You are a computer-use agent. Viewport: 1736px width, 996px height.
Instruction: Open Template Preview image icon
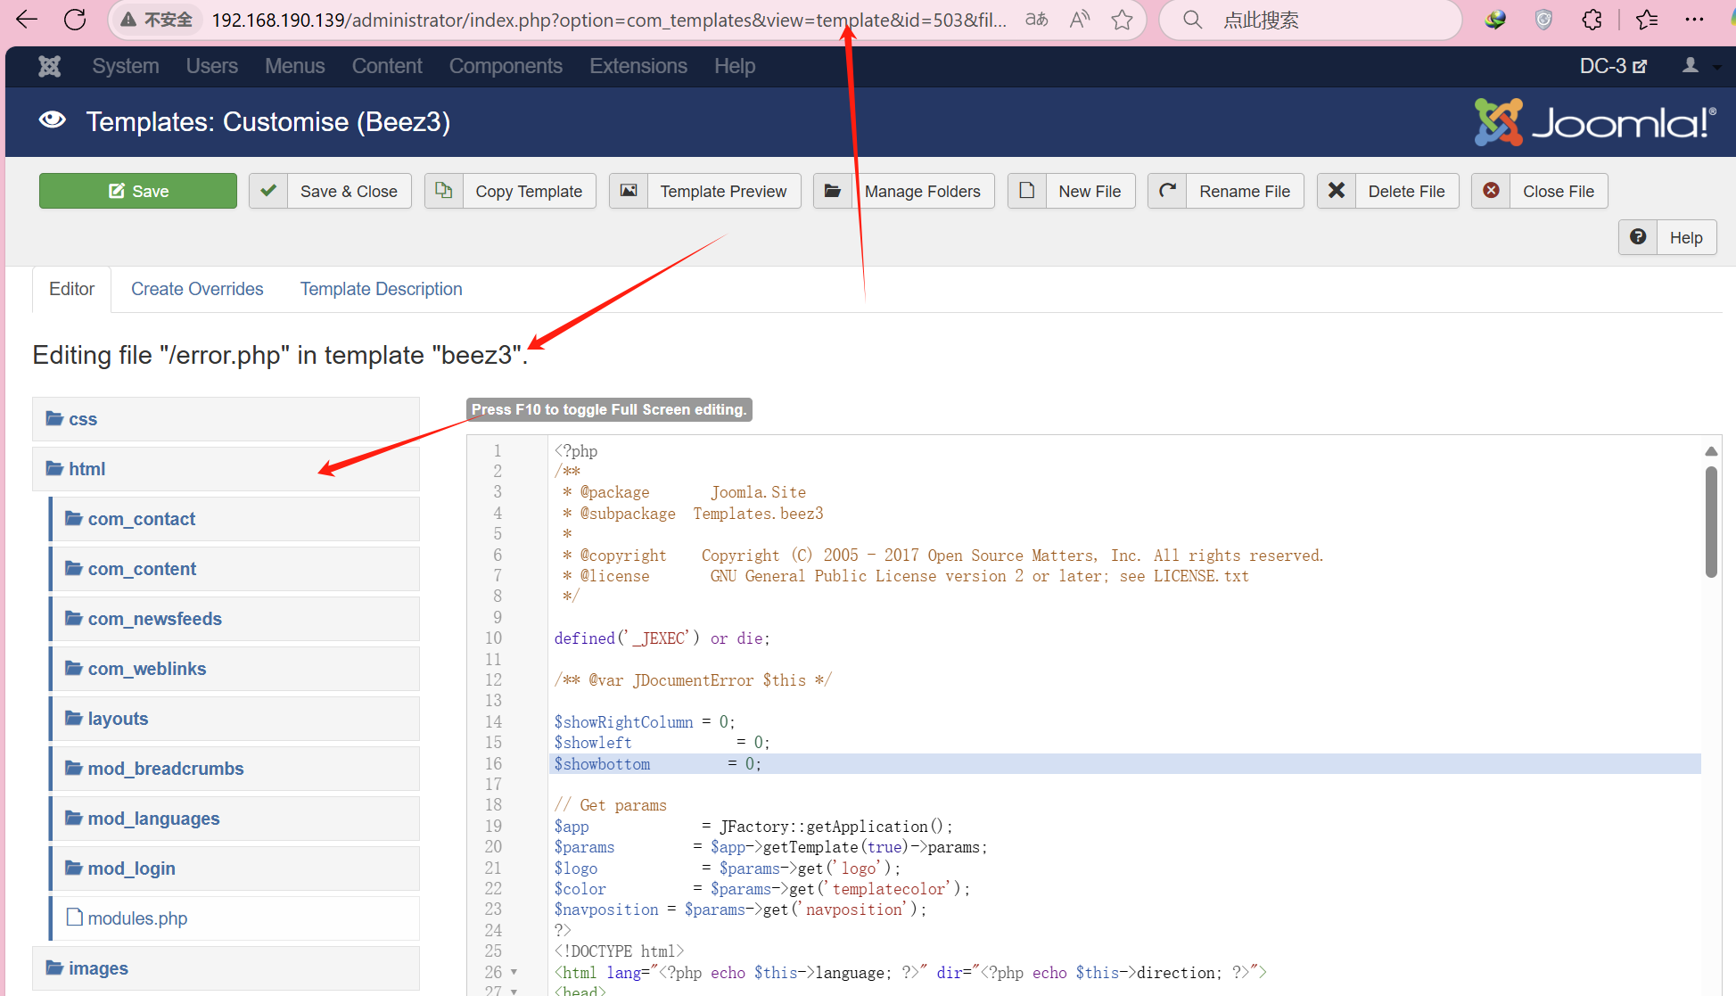(x=629, y=191)
